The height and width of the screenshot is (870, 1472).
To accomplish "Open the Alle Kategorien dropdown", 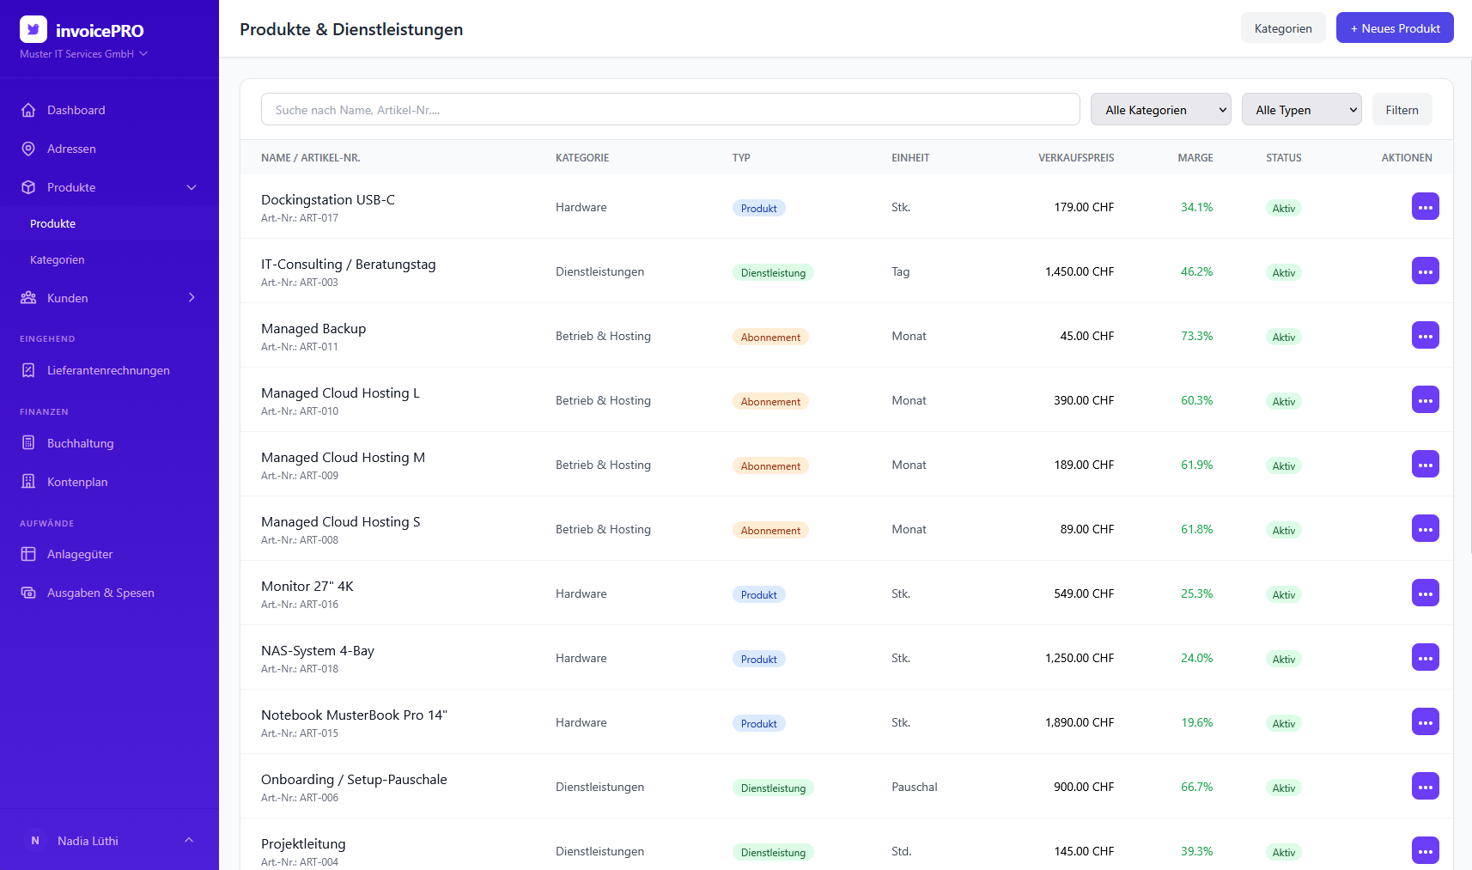I will click(x=1160, y=109).
